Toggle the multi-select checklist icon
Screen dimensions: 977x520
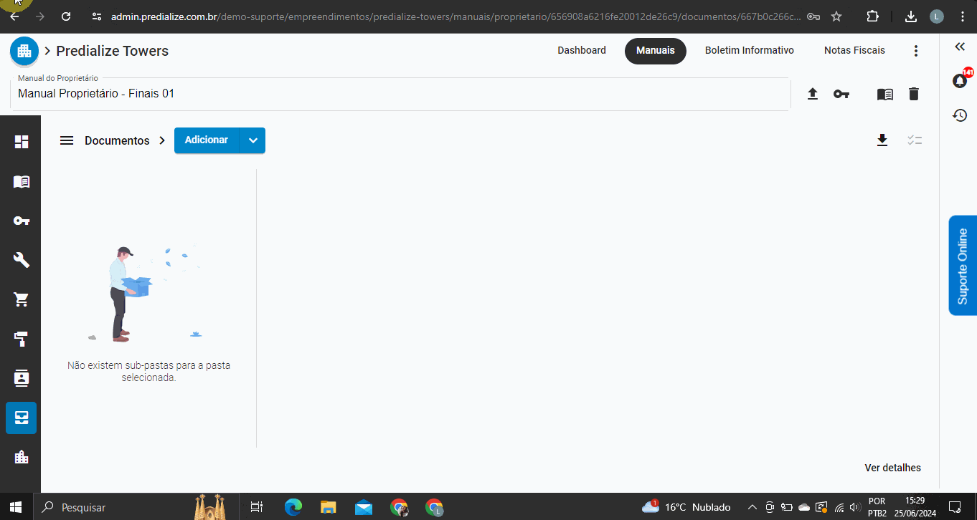tap(914, 140)
